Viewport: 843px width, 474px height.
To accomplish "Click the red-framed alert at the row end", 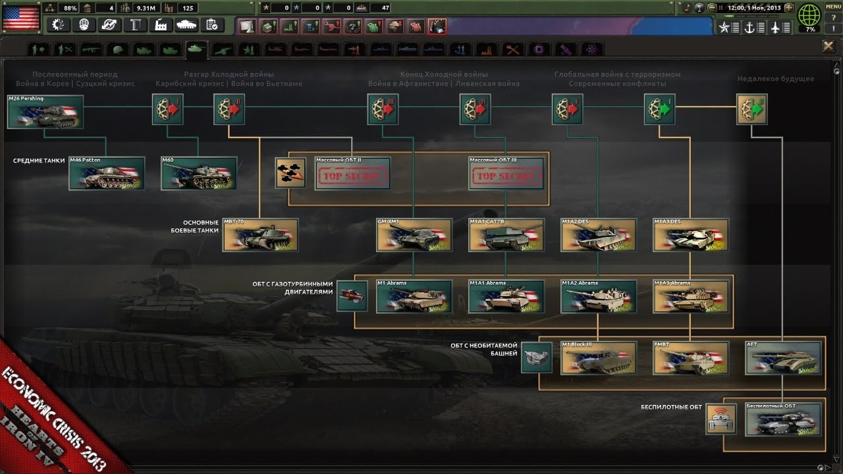I will (437, 26).
